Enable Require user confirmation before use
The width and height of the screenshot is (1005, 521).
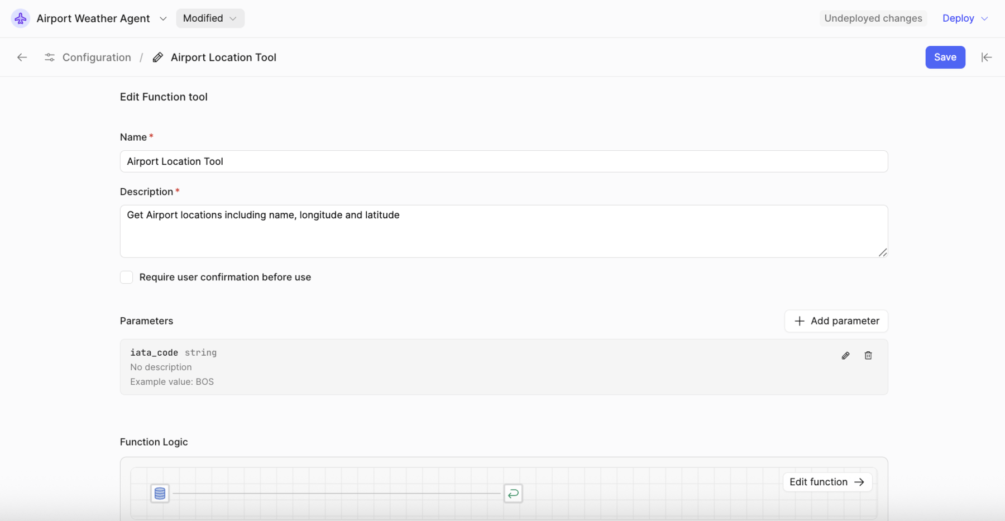(126, 277)
